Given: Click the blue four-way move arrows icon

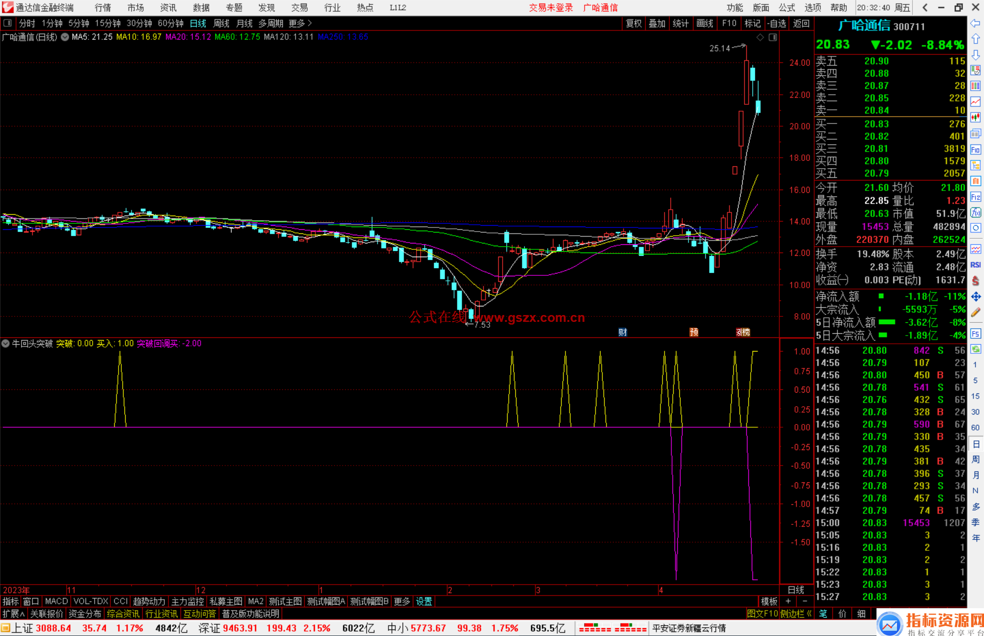Looking at the screenshot, I should (x=975, y=297).
